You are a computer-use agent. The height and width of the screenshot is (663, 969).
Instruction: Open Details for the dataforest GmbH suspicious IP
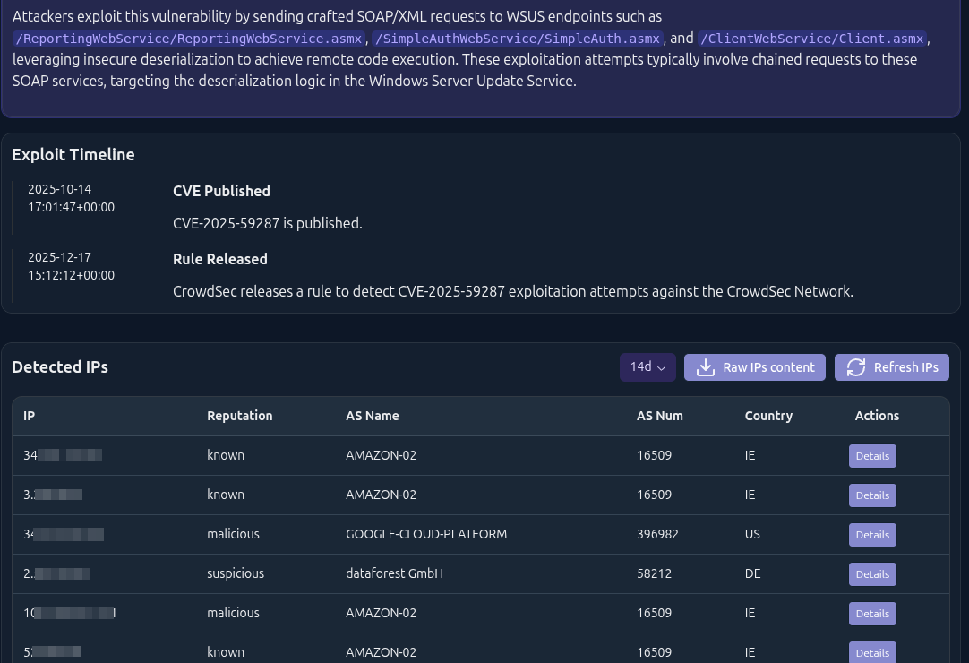(872, 573)
